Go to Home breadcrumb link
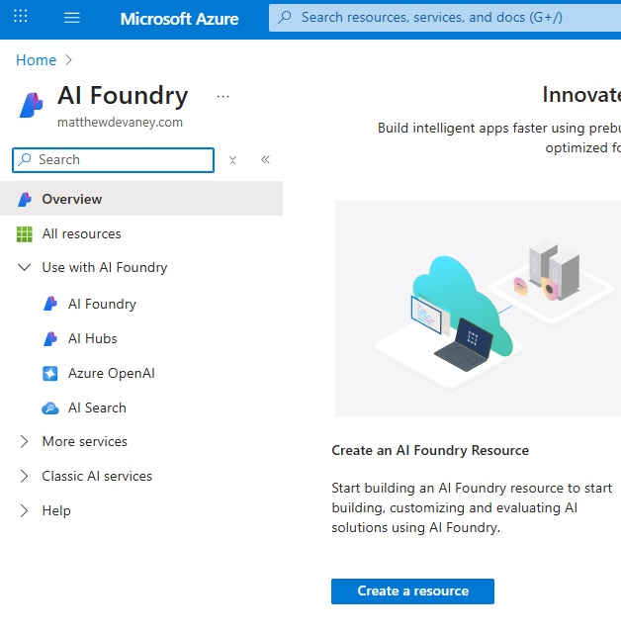Viewport: 621px width, 634px height. coord(36,60)
